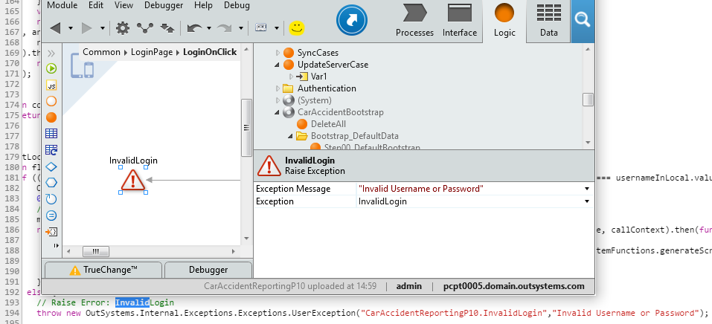The image size is (712, 324).
Task: Click the tree panel scrollbar thumb
Action: click(x=588, y=100)
